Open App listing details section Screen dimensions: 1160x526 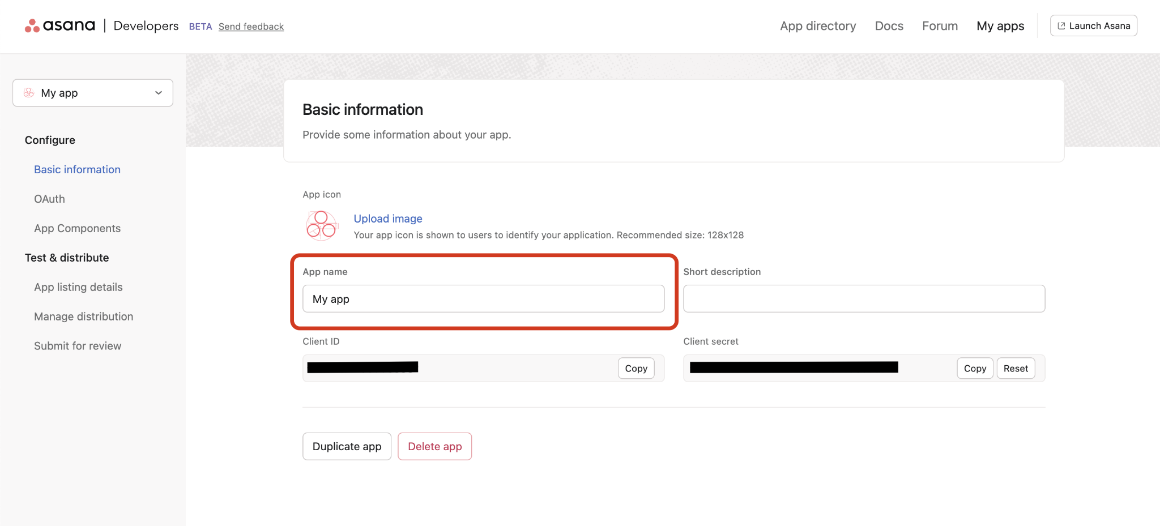tap(78, 287)
